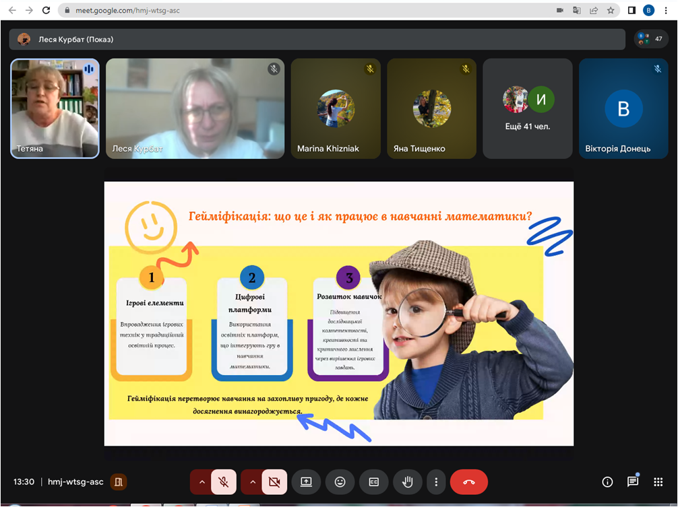This screenshot has width=678, height=507.
Task: Open the chat messages icon
Action: tap(633, 482)
